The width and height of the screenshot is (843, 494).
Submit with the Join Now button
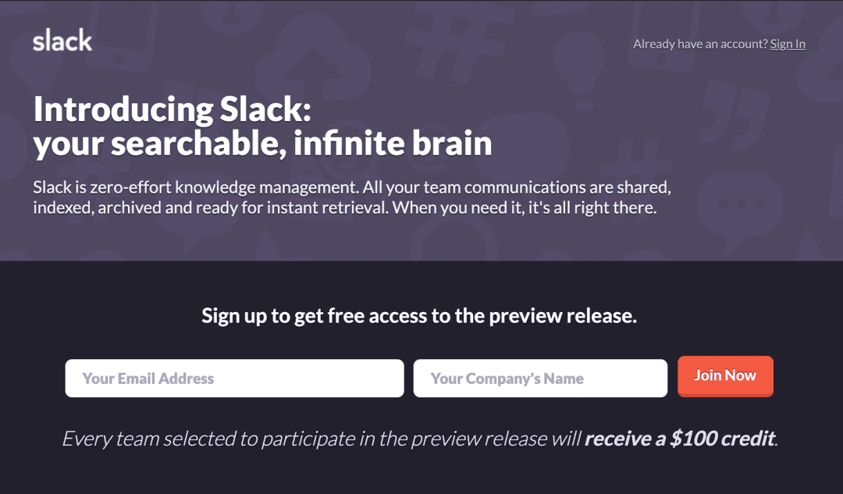pos(725,375)
